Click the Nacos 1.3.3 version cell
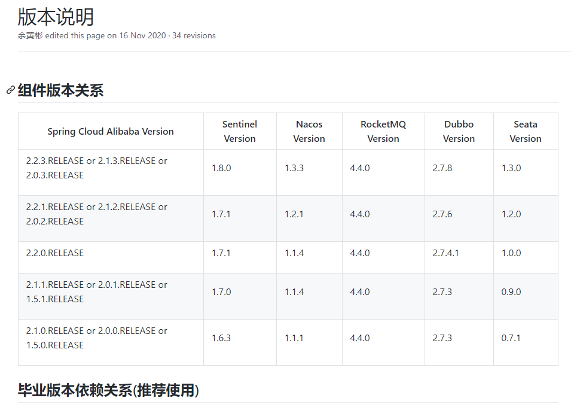This screenshot has width=571, height=407. point(294,168)
